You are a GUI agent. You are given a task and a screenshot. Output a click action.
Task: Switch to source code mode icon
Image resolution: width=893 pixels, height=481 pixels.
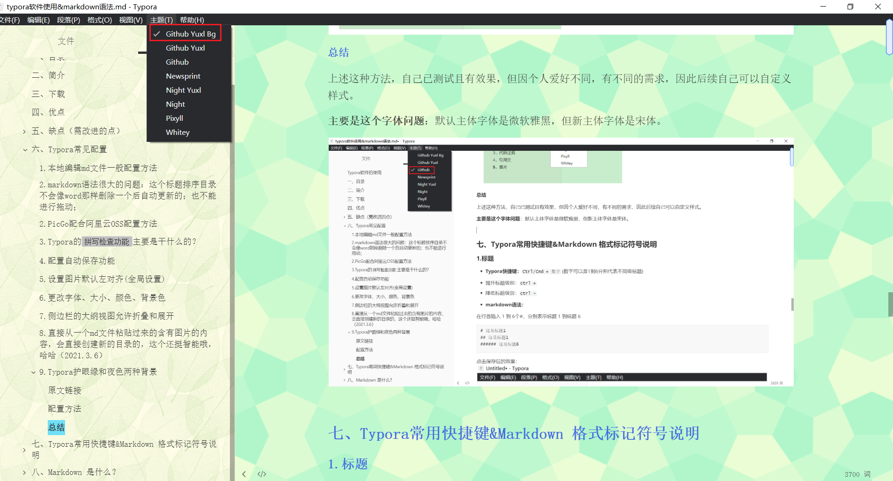tap(262, 474)
